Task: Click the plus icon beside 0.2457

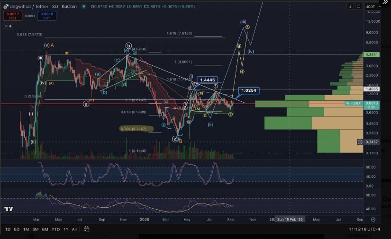Action: (360, 142)
